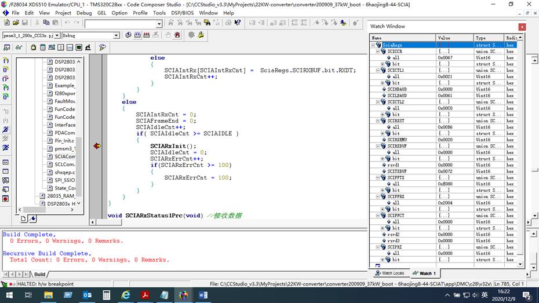Open Windows Start button
Image resolution: width=539 pixels, height=303 pixels.
pos(9,295)
